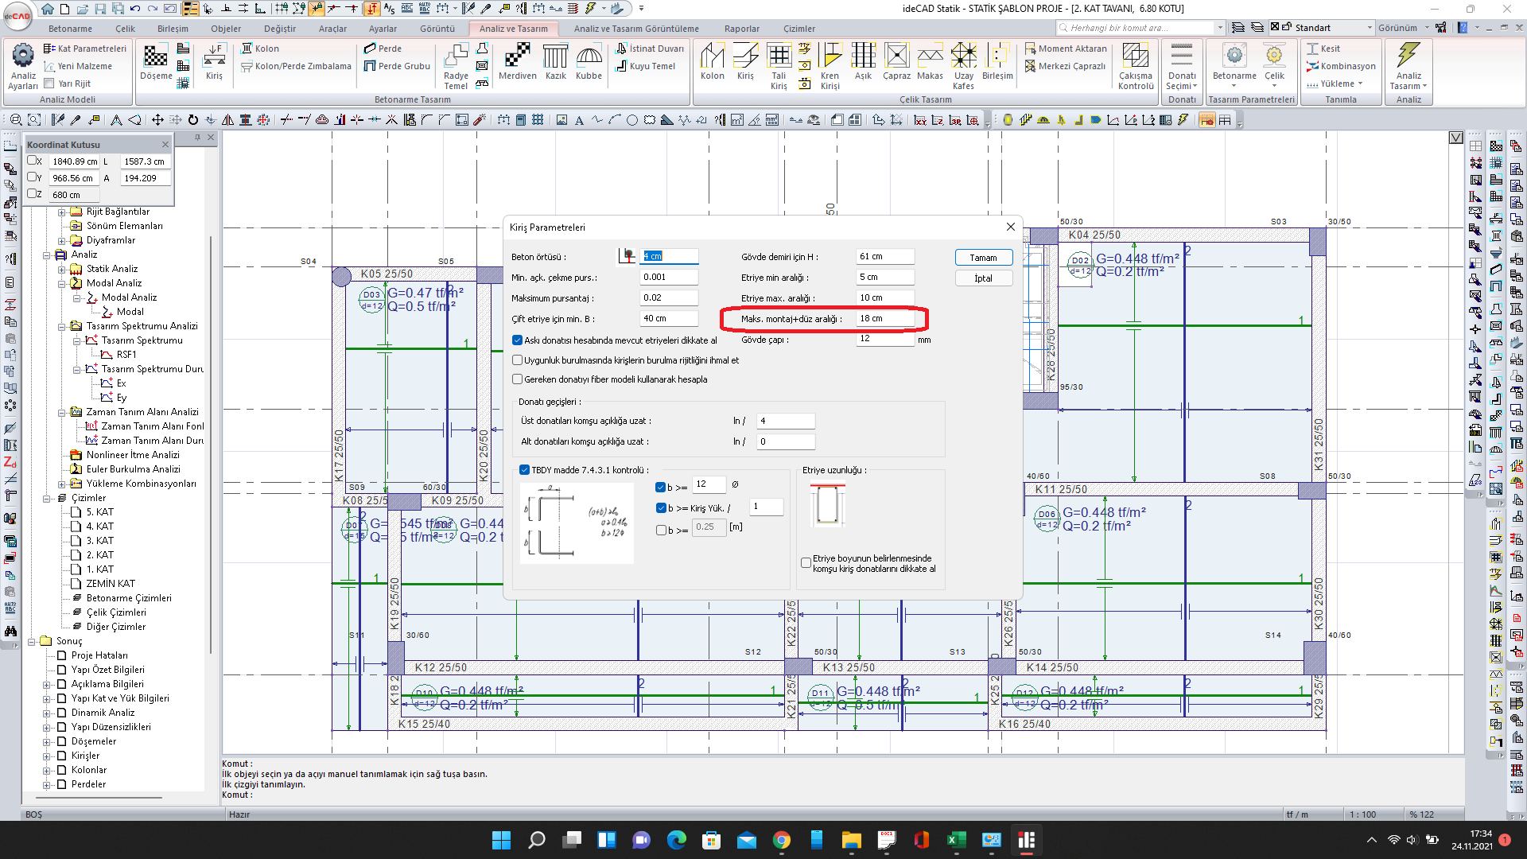
Task: Select steel Kolon tool in Çelik Tasarım
Action: pos(713,62)
